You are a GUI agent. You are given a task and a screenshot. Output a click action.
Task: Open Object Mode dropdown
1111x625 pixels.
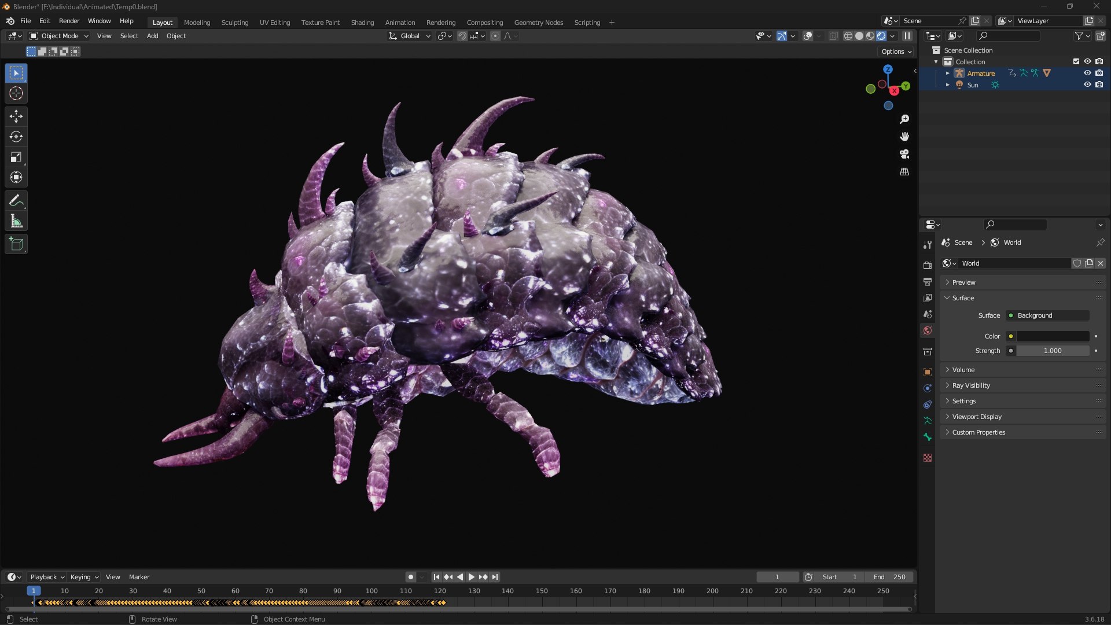59,36
